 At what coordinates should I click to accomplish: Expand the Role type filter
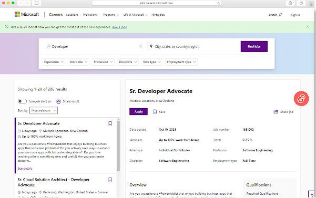(152, 62)
